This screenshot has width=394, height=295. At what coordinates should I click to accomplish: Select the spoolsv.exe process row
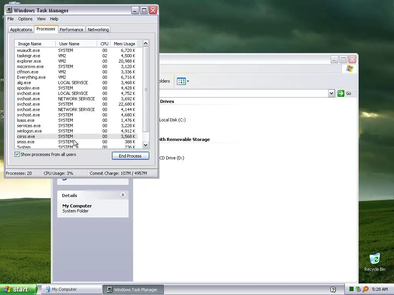pyautogui.click(x=77, y=88)
